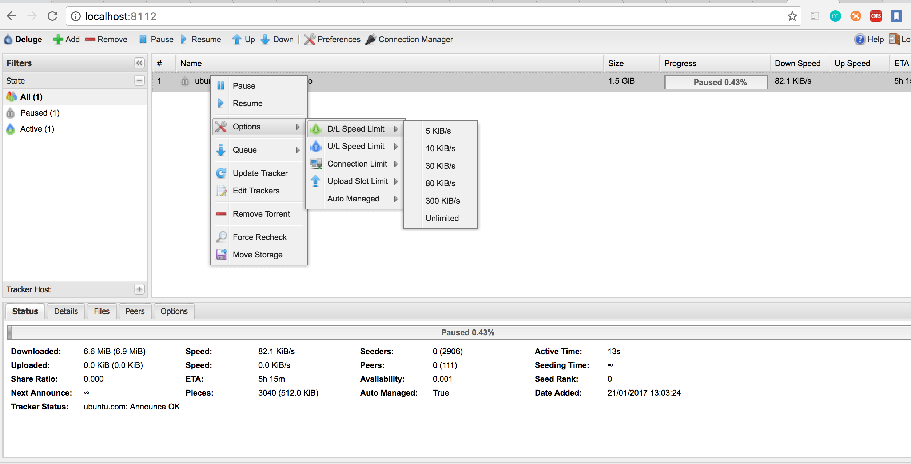Click the red Remove icon in toolbar
Image resolution: width=911 pixels, height=464 pixels.
[x=90, y=39]
